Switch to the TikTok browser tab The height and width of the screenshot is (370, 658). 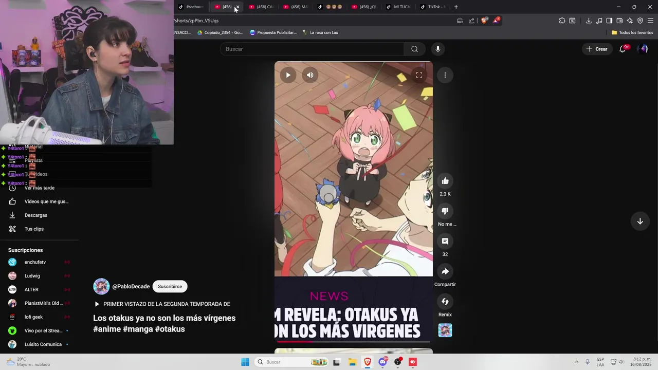pyautogui.click(x=433, y=7)
